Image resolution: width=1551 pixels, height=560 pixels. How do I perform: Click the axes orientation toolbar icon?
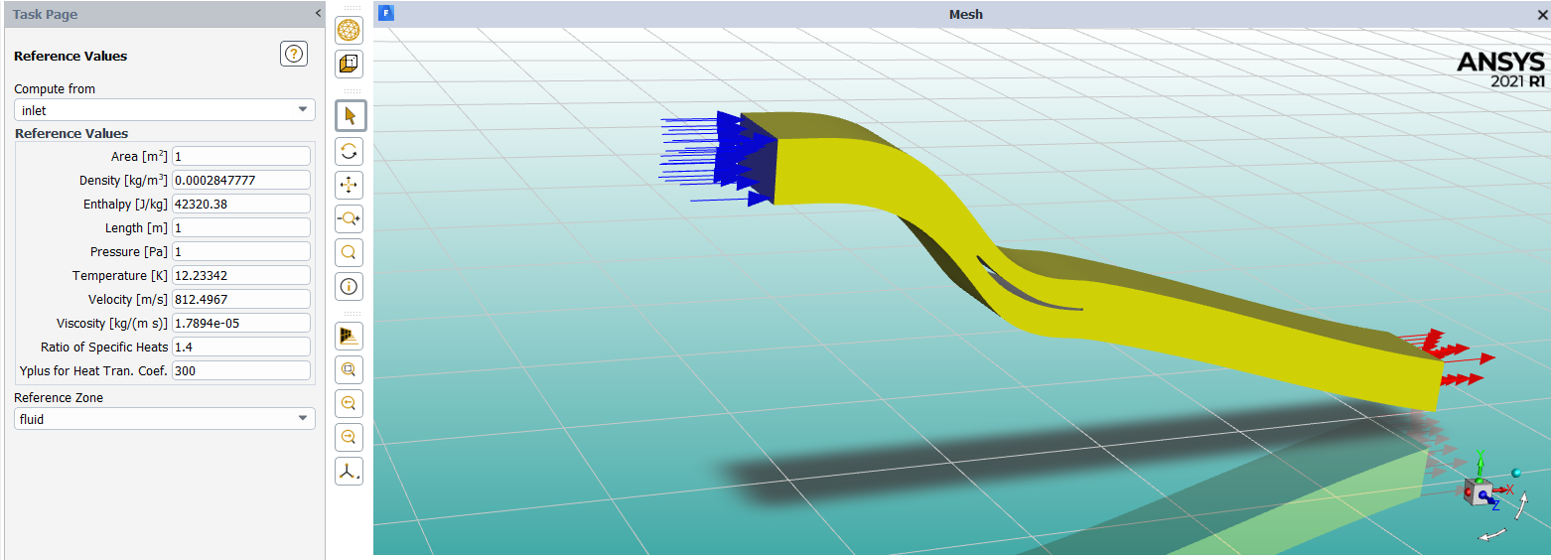click(349, 472)
